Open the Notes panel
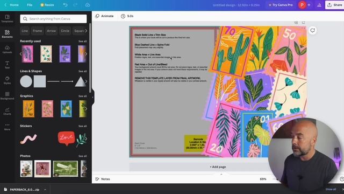344x194 pixels. pos(103,179)
